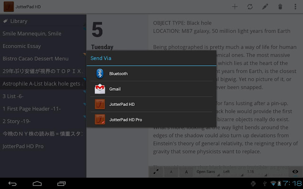
Task: Open the 今晩のNY株の読み筋 note
Action: 43,134
